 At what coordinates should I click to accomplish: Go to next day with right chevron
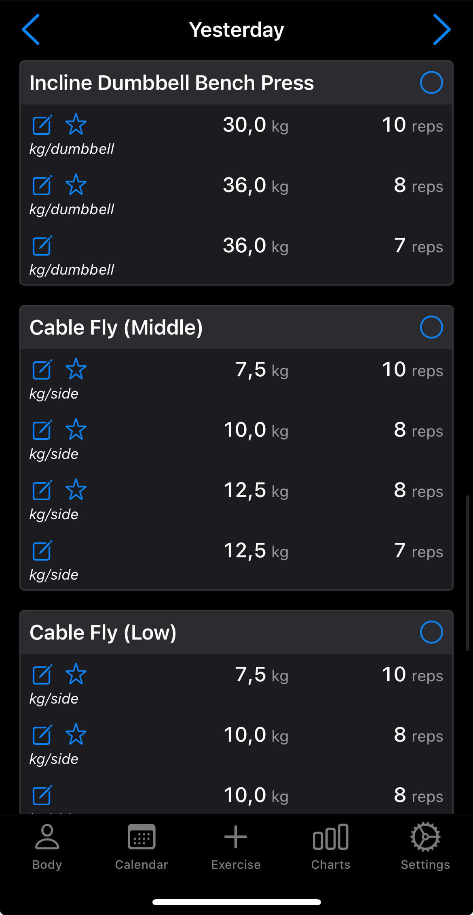(441, 30)
